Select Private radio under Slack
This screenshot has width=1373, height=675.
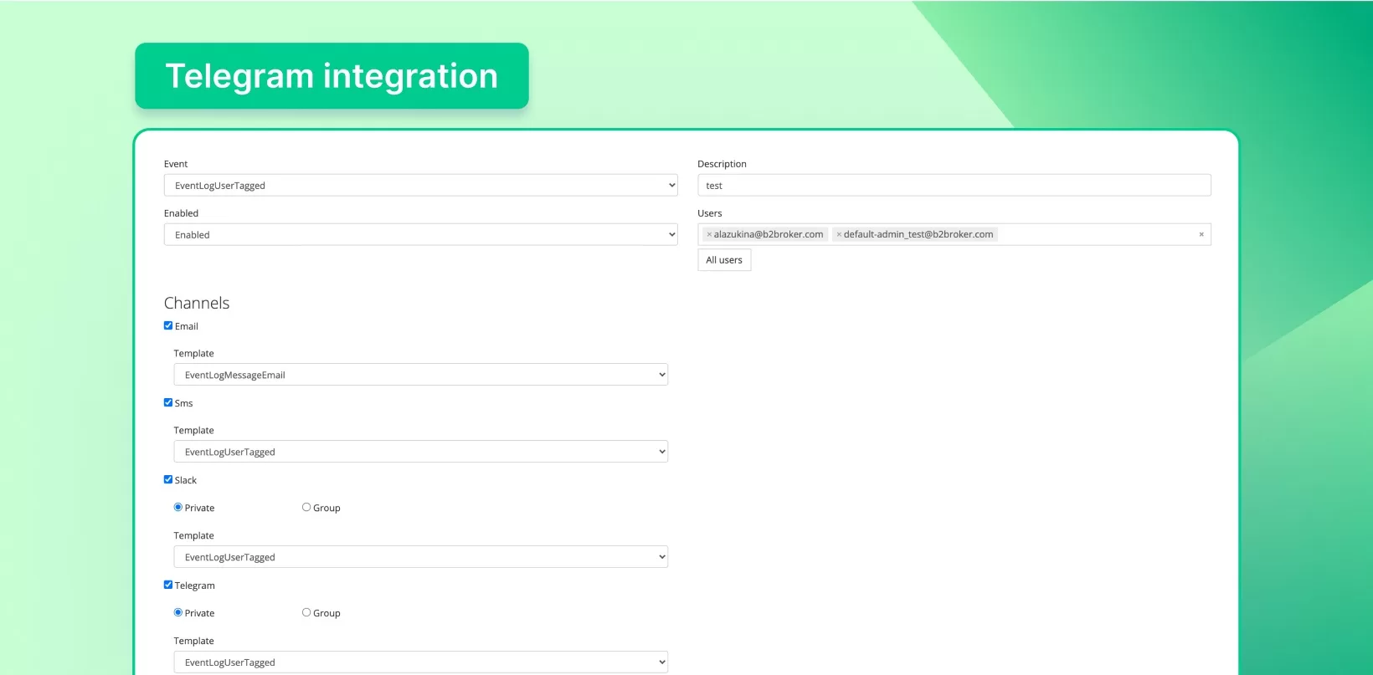tap(178, 507)
